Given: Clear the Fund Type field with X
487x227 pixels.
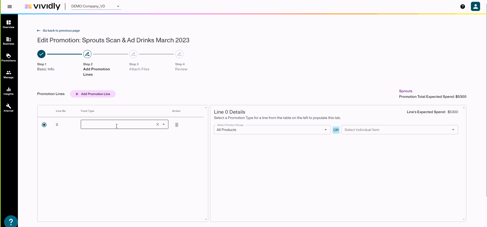Looking at the screenshot, I should (158, 124).
